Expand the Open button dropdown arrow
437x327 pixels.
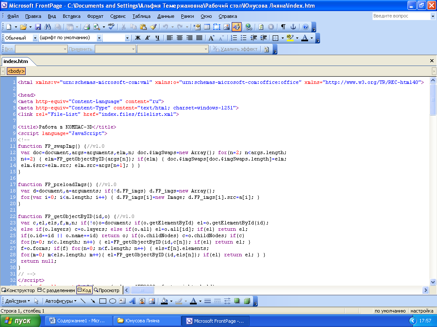[30, 27]
